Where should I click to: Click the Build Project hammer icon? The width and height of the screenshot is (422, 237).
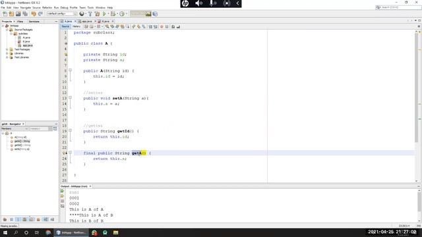tap(90, 14)
